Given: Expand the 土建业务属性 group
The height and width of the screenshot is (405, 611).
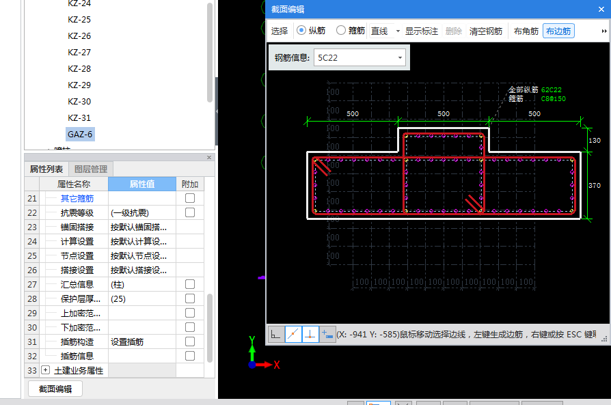Looking at the screenshot, I should click(x=46, y=370).
